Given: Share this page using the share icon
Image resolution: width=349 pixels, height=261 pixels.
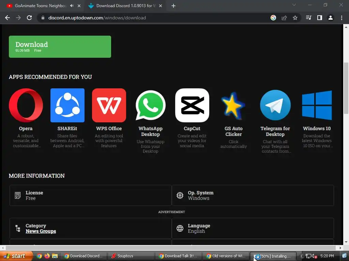Looking at the screenshot, I should tap(284, 18).
